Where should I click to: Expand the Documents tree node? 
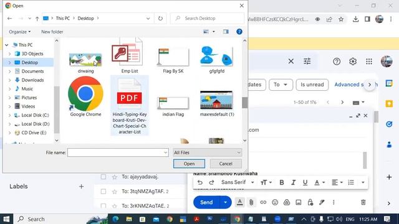10,72
